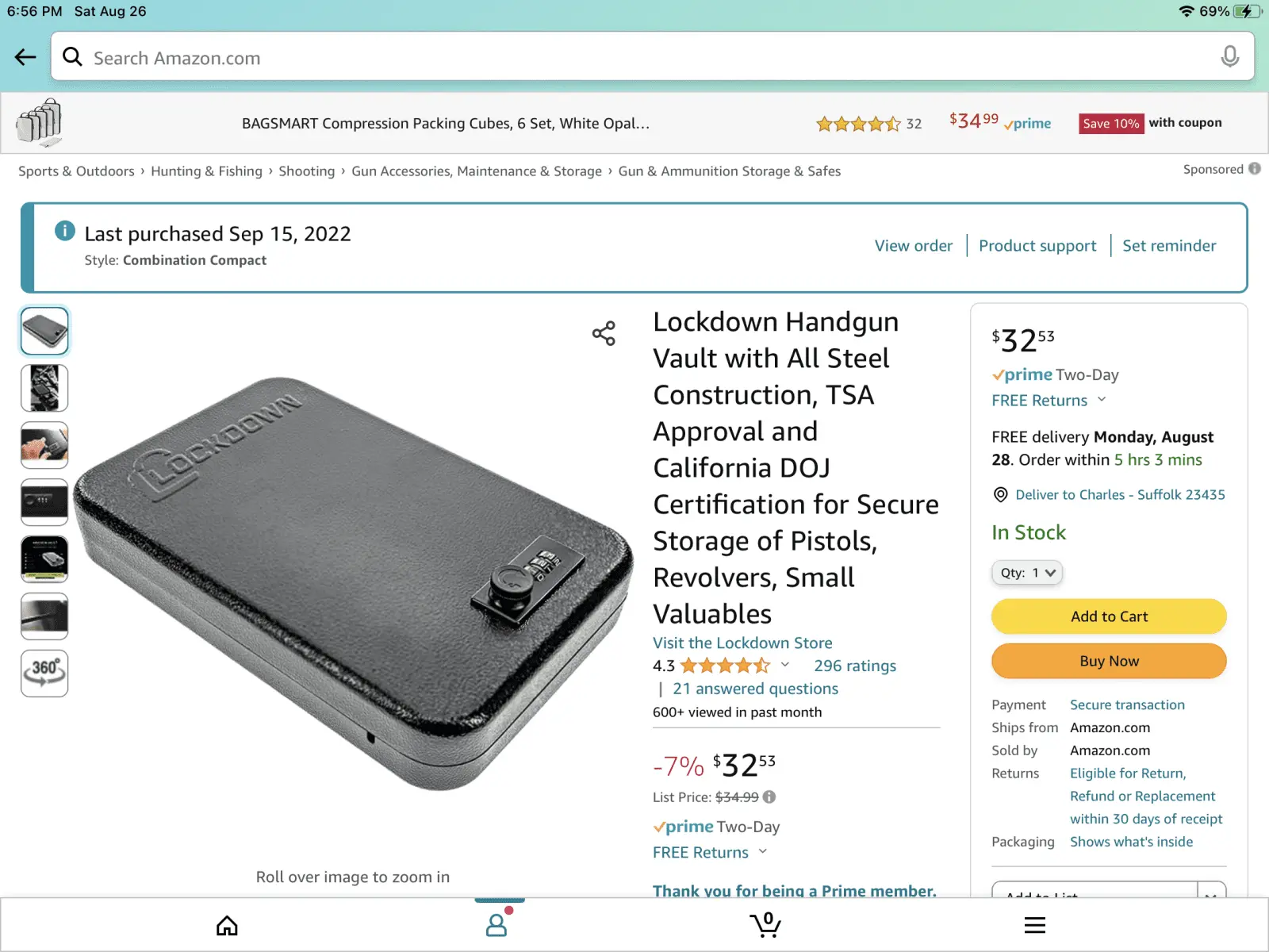The width and height of the screenshot is (1269, 952).
Task: Open the 296 ratings link
Action: [x=854, y=666]
